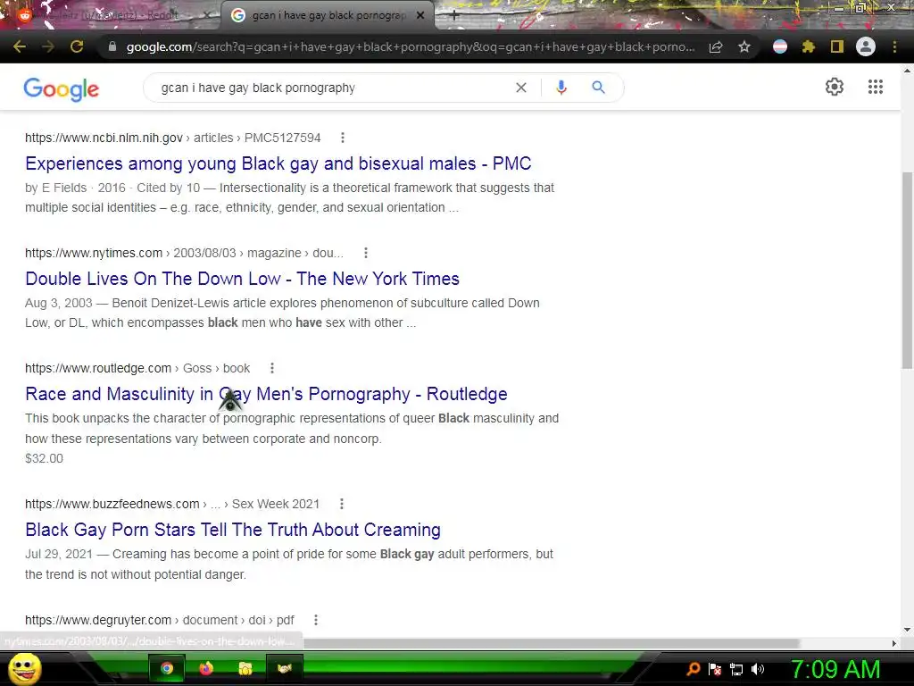Click the '$32.00' price text
This screenshot has height=686, width=914.
pyautogui.click(x=44, y=458)
